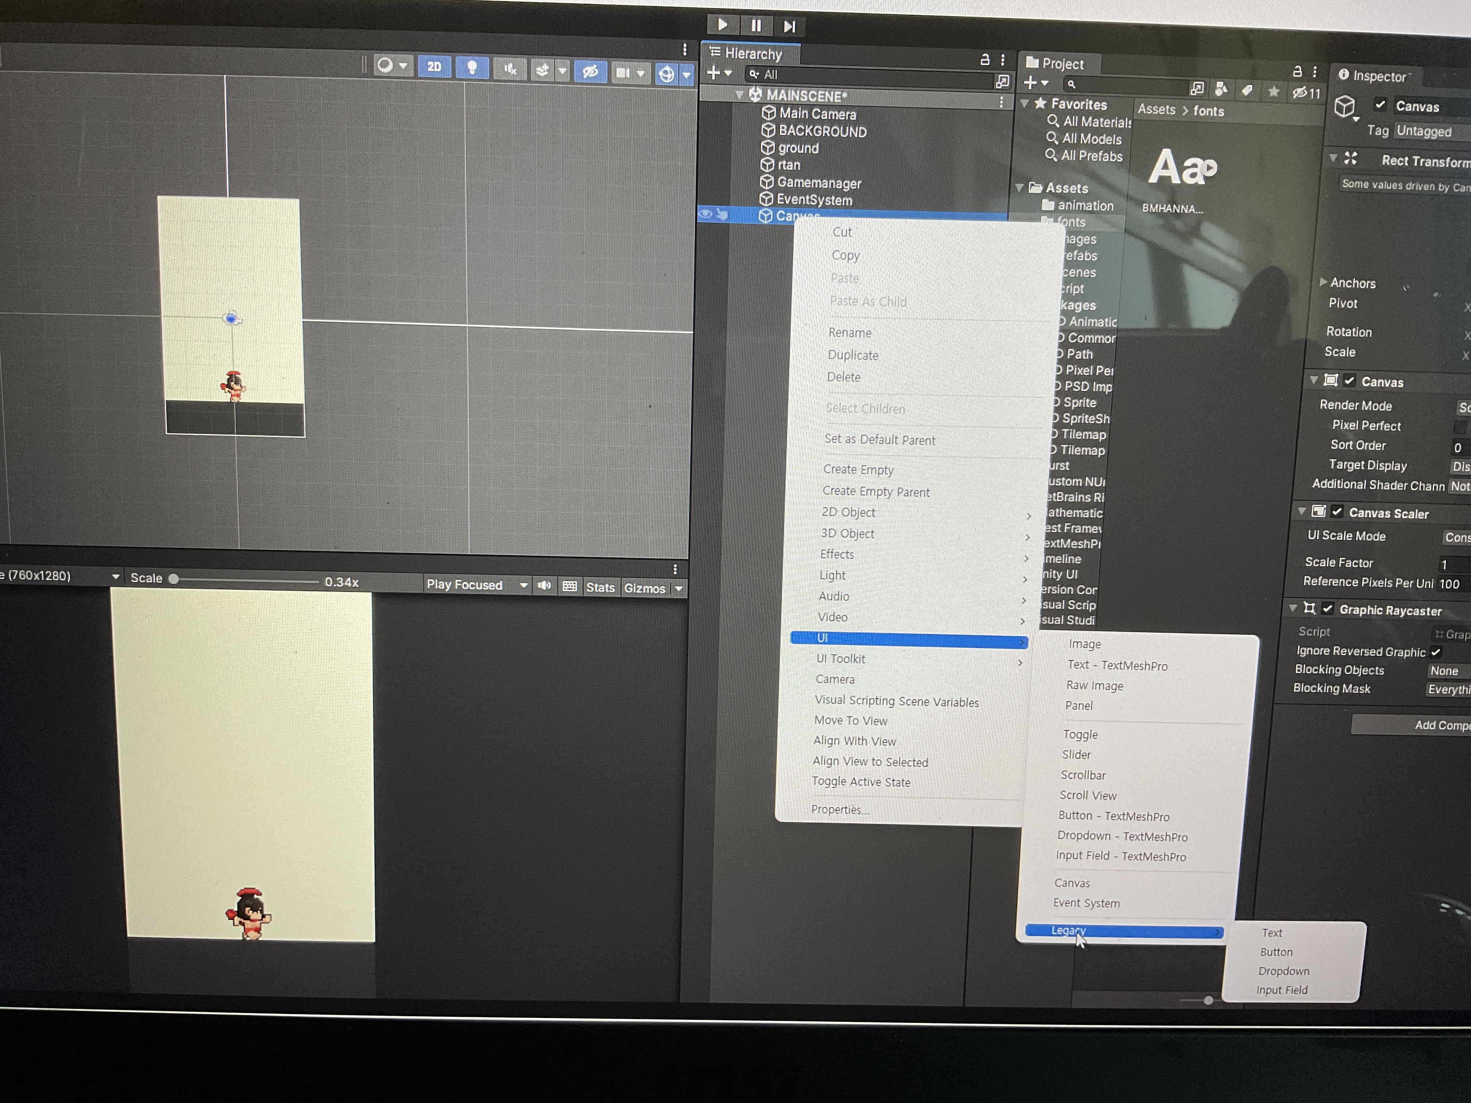The image size is (1471, 1103).
Task: Select Input Field in the Legacy submenu
Action: tap(1282, 990)
